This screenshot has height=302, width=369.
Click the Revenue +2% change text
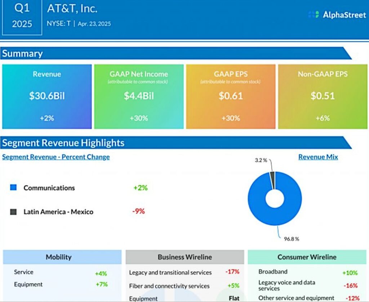47,118
